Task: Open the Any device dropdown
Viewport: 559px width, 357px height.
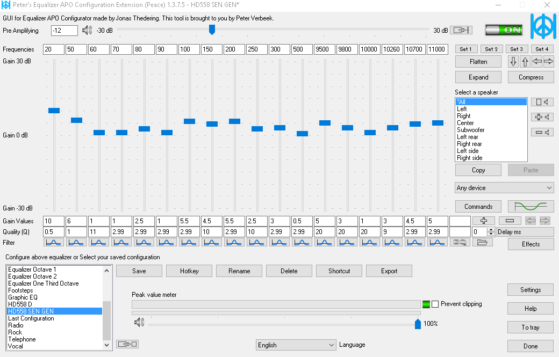Action: click(x=504, y=187)
